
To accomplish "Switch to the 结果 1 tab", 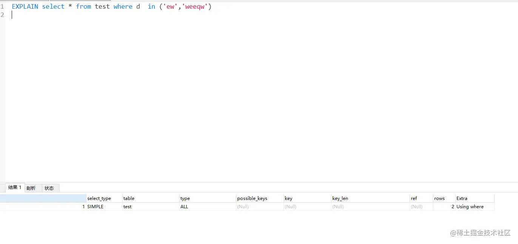I will coord(15,188).
